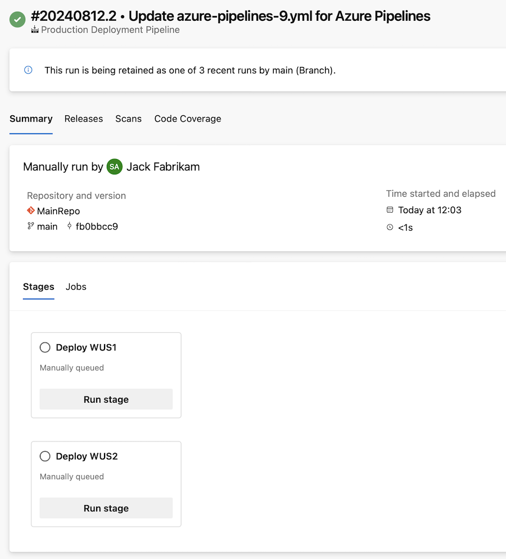The image size is (506, 559).
Task: Open the MainRepo repository link
Action: click(58, 211)
